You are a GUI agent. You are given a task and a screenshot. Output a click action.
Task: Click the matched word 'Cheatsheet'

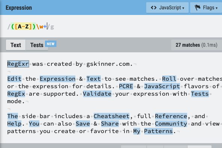(112, 116)
